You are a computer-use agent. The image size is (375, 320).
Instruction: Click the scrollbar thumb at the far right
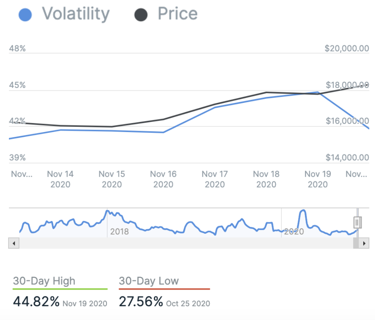(x=355, y=243)
